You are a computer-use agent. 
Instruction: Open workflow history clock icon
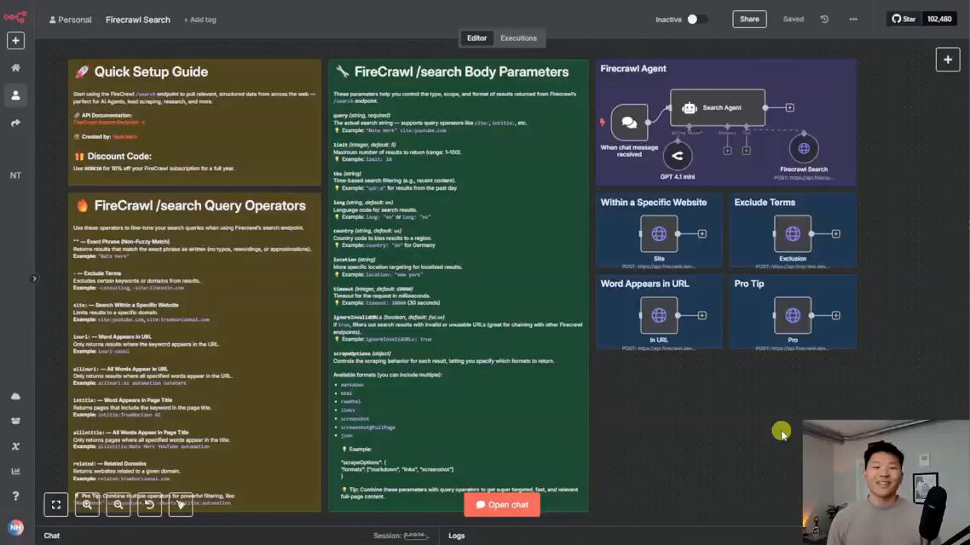pos(824,19)
